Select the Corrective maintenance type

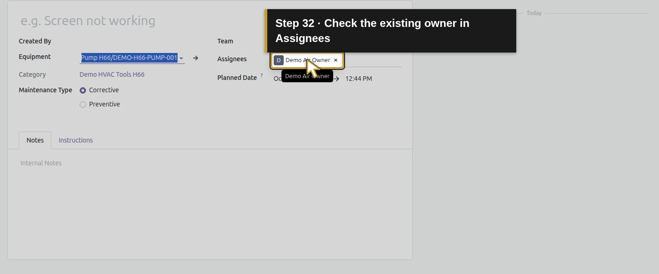(x=83, y=90)
